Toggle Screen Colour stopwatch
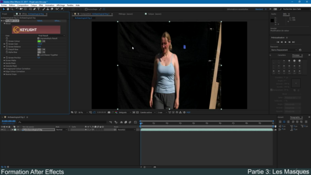This screenshot has height=175, width=311. click(x=7, y=41)
